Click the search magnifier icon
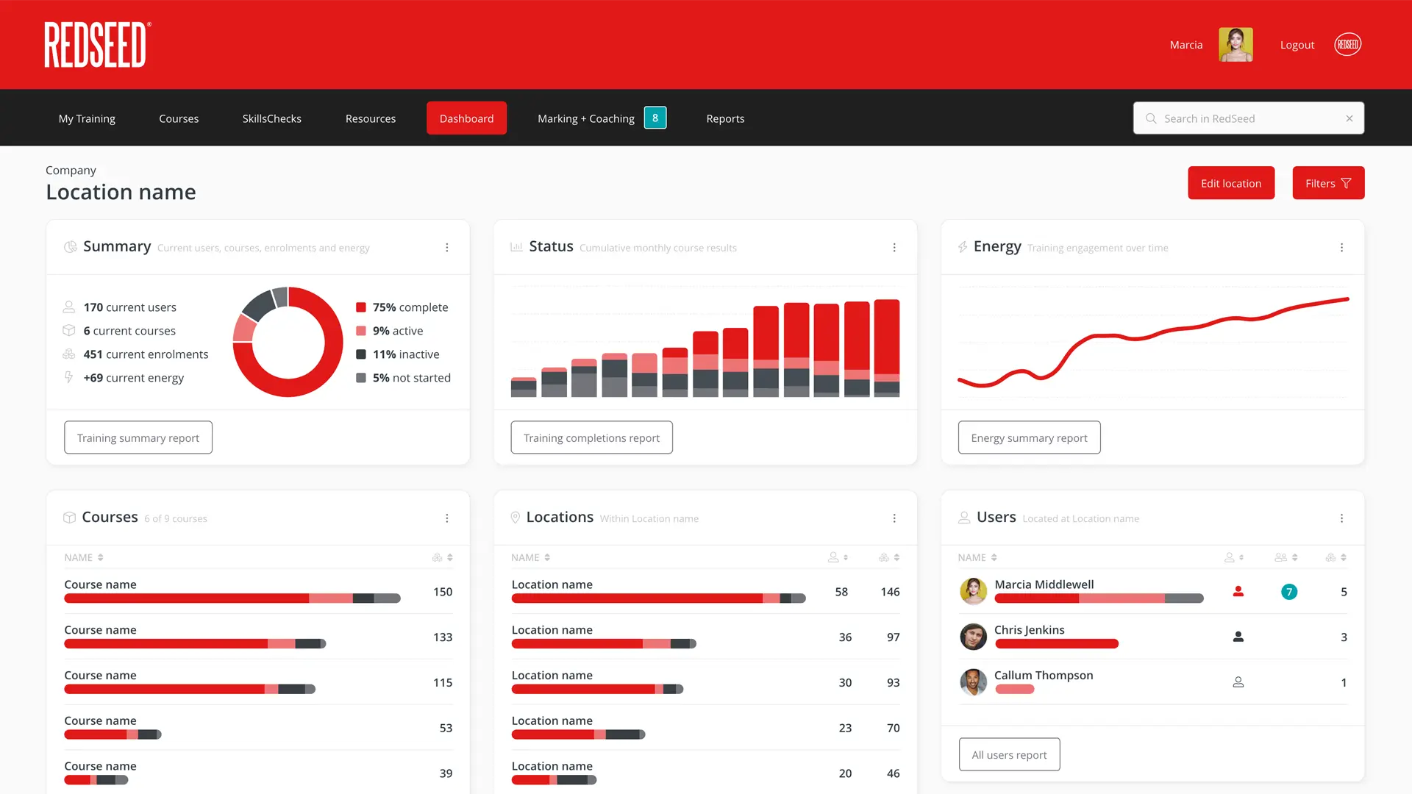1412x794 pixels. pyautogui.click(x=1150, y=118)
